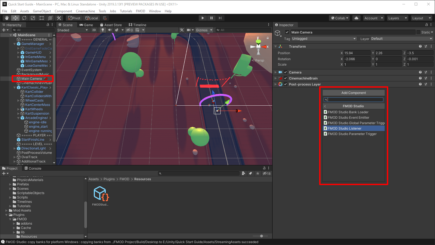Uncheck the Main Camera active checkbox

pyautogui.click(x=287, y=32)
